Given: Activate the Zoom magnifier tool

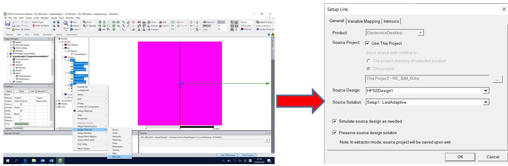Looking at the screenshot, I should coord(66,24).
